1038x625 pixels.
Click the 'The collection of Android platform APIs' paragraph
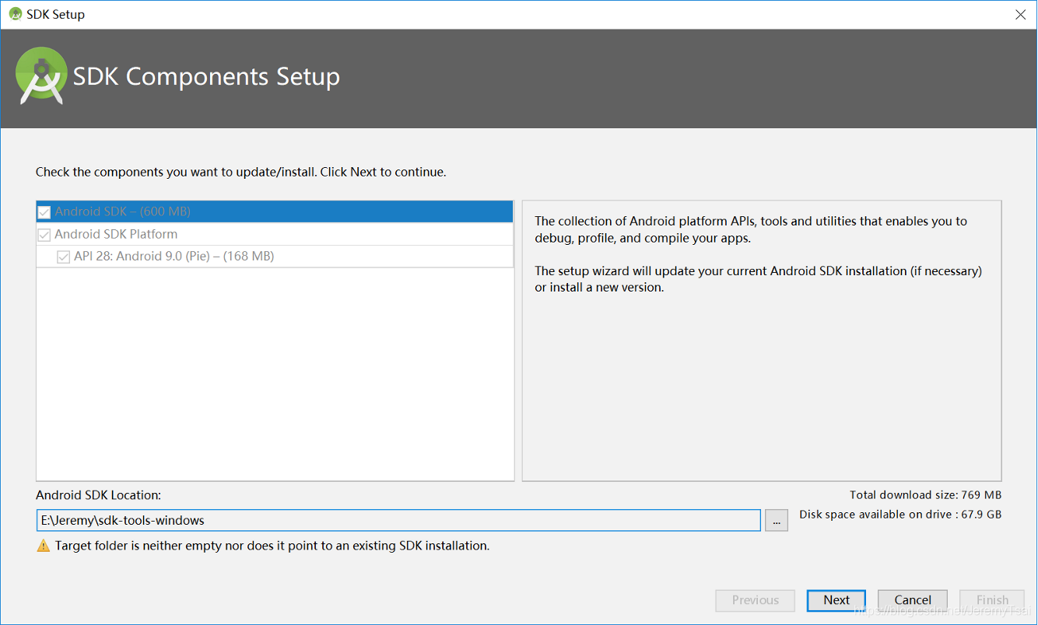(x=751, y=229)
